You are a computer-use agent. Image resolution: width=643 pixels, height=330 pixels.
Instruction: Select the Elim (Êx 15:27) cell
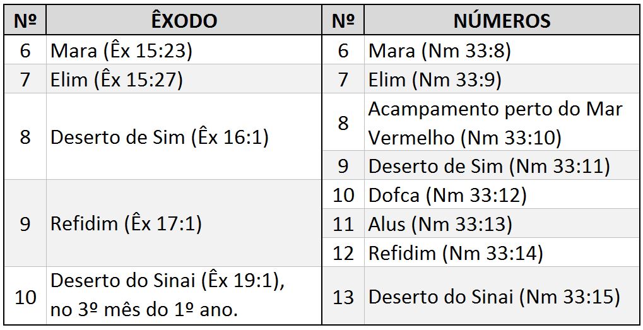117,80
